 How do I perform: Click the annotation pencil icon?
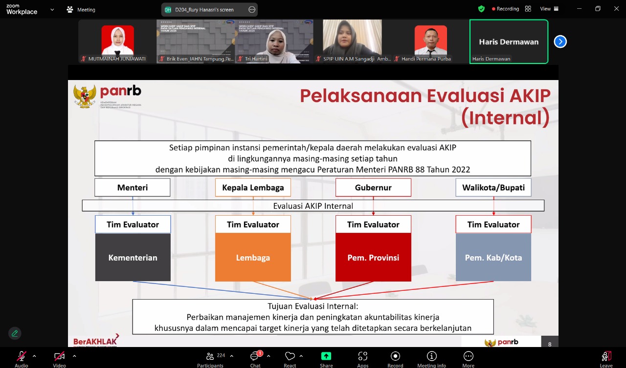coord(15,333)
